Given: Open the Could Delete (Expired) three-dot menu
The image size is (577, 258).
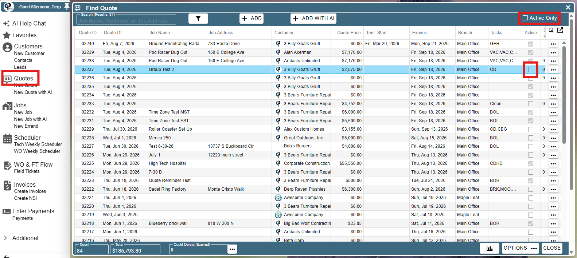Looking at the screenshot, I should click(x=233, y=249).
